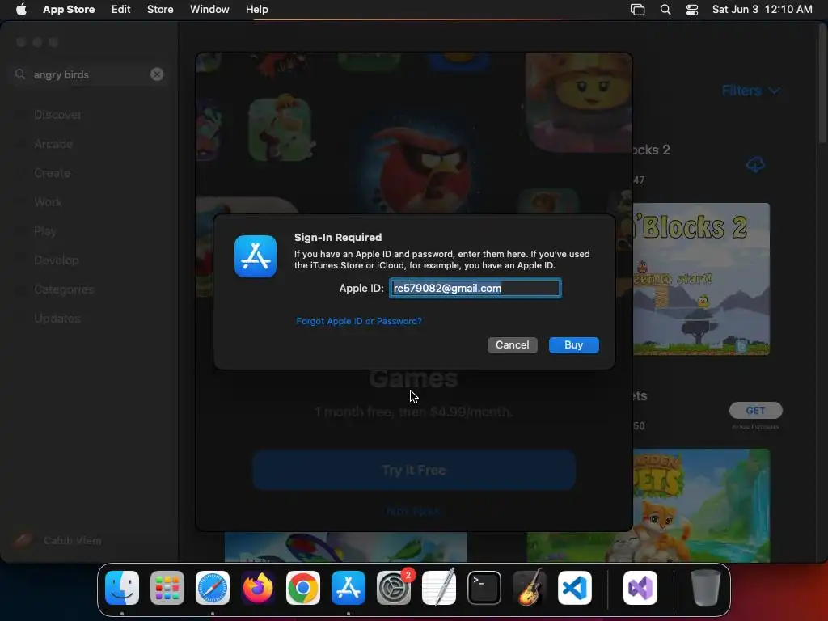Open the Store menu
Image resolution: width=828 pixels, height=621 pixels.
click(x=160, y=10)
